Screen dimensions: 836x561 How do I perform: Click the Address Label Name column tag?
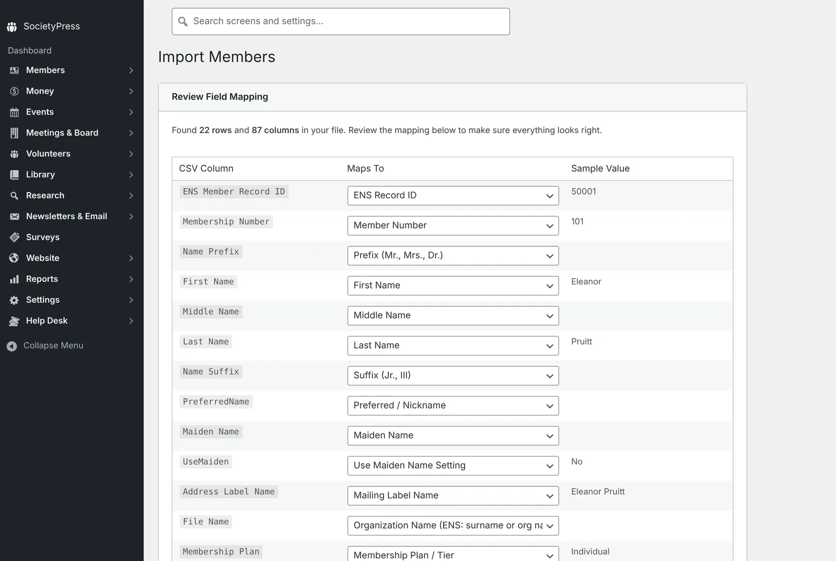click(229, 492)
